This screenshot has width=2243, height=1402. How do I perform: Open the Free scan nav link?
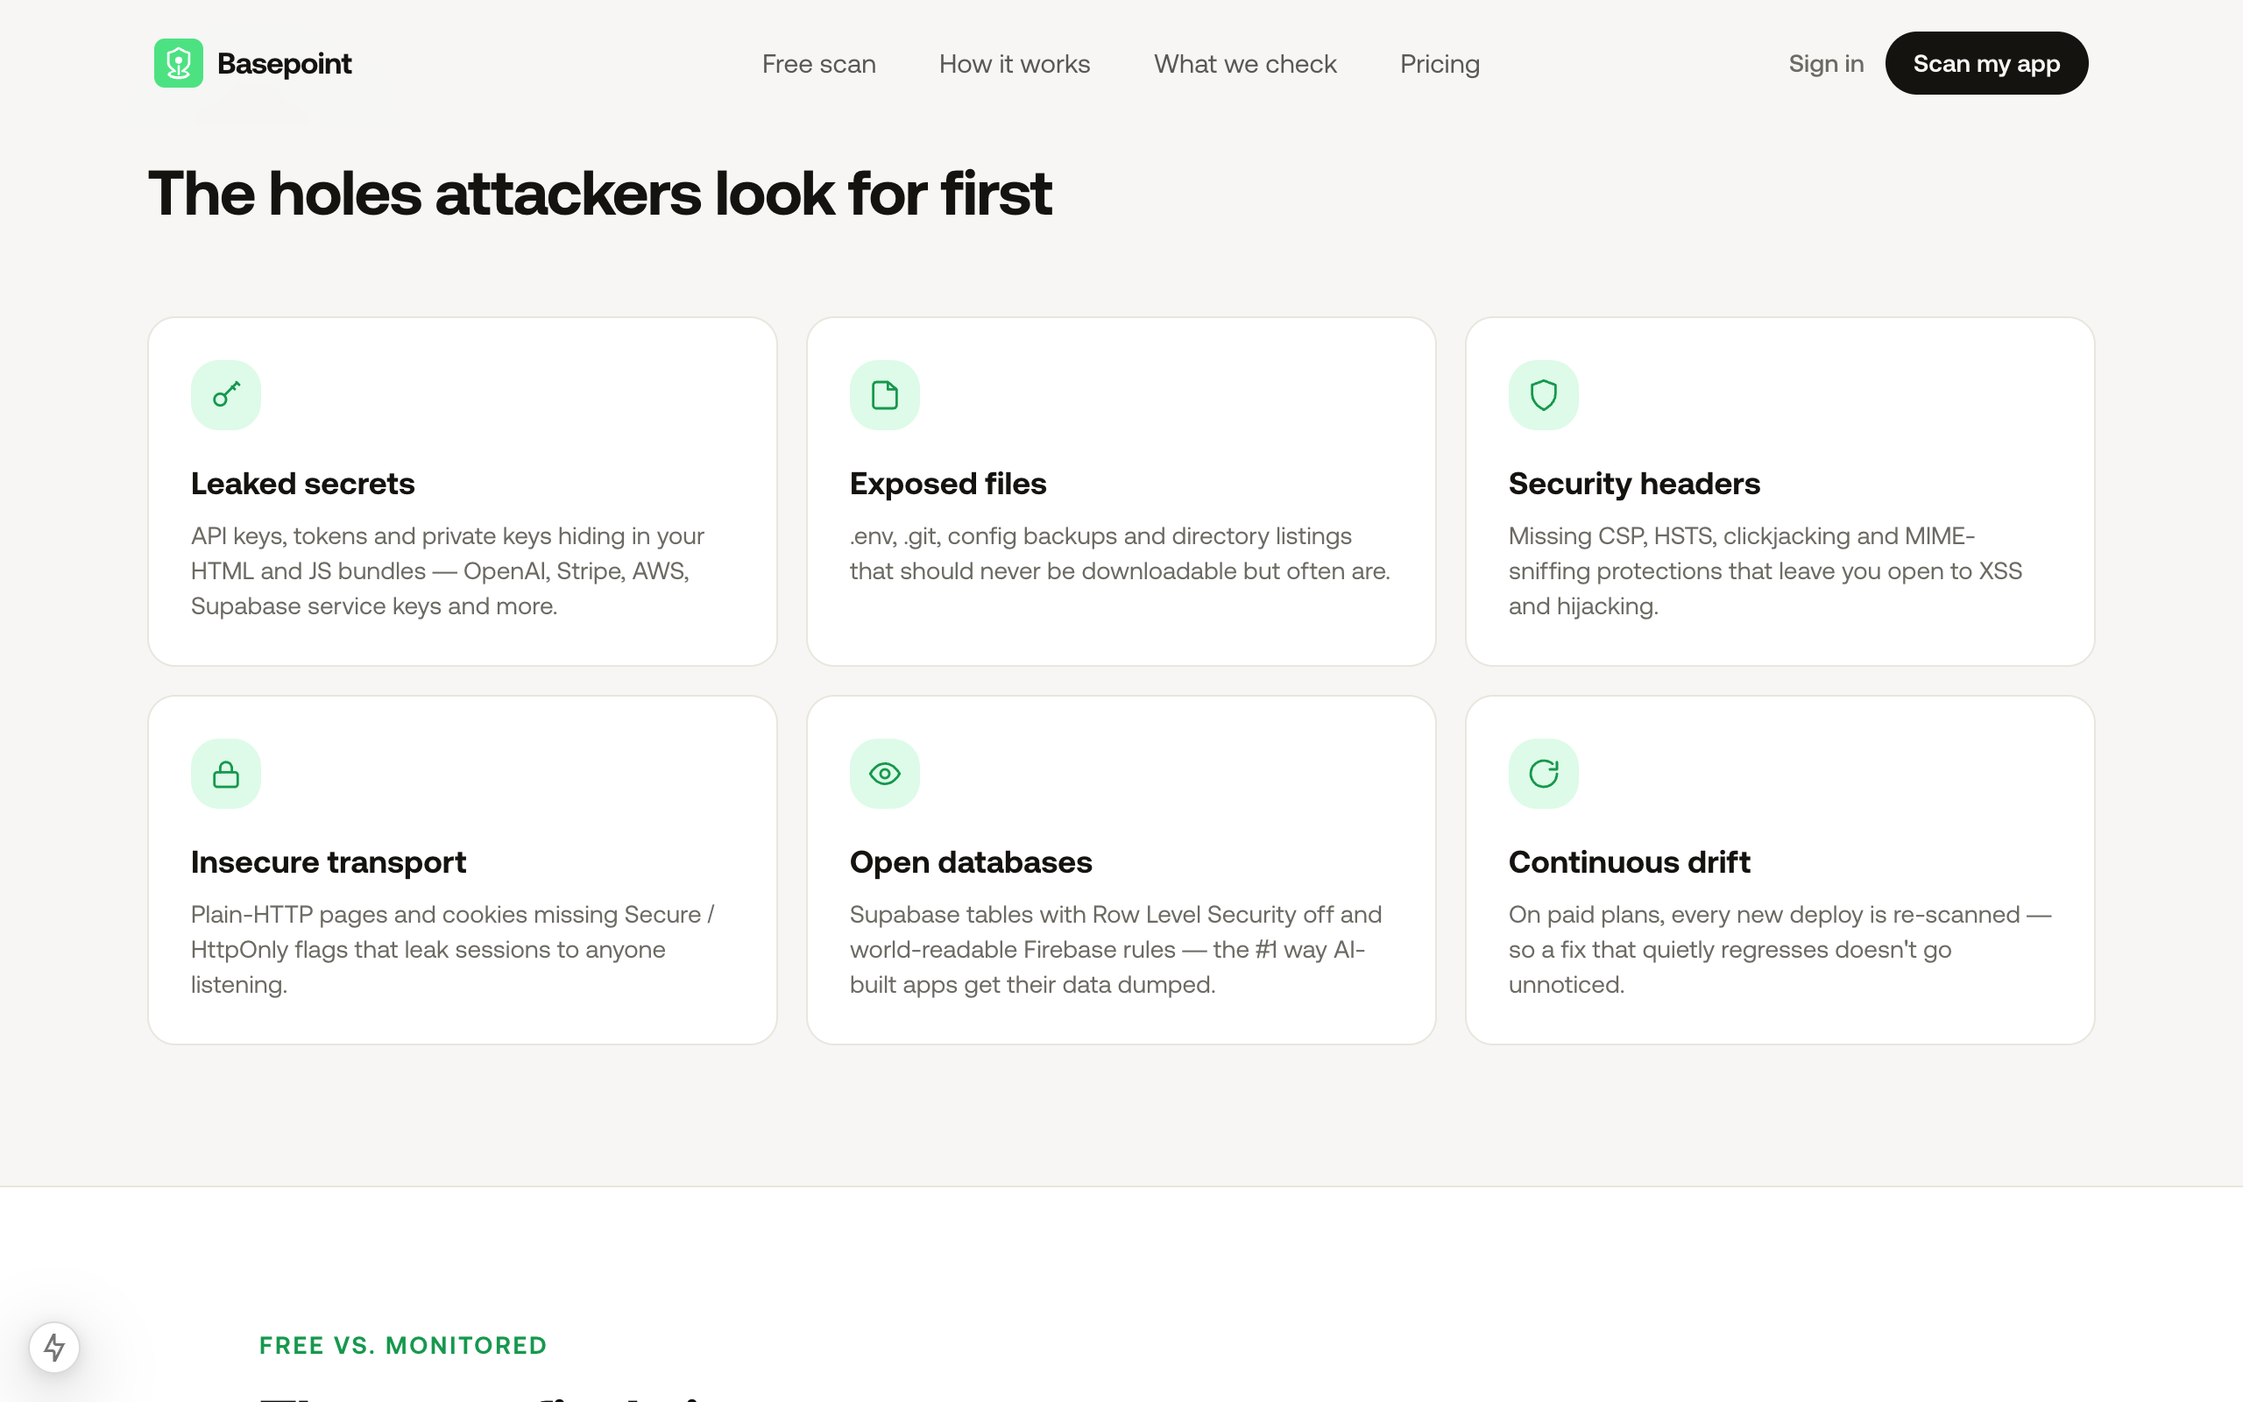tap(818, 64)
